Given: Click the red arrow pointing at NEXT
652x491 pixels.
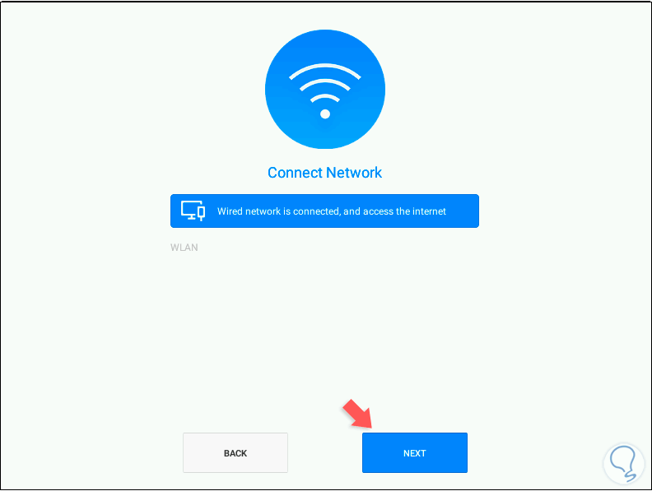Looking at the screenshot, I should click(x=357, y=415).
